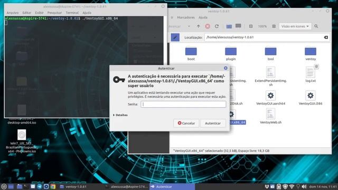Open the Visão em ícones dropdown
Viewport: 338px width, 190px height.
coord(295,26)
